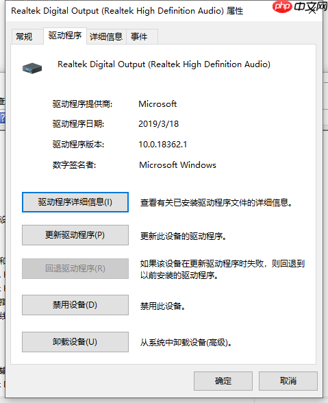The image size is (328, 403).
Task: Click the 驱动程序详细信息(I) button
Action: [x=75, y=202]
